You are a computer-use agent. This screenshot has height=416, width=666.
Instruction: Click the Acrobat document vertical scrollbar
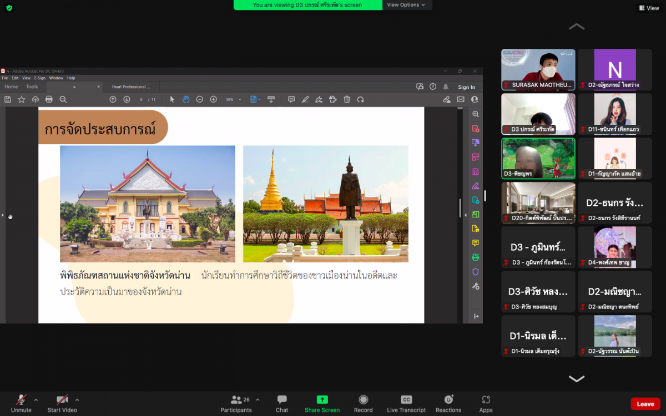tap(460, 208)
